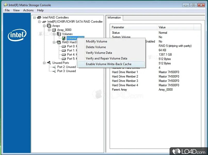The width and height of the screenshot is (208, 155).
Task: Click the Normal status value
Action: [163, 33]
